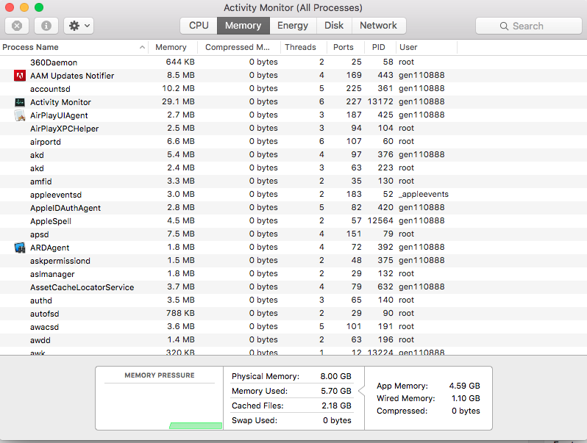
Task: Select the appleeventsd process row
Action: pos(293,195)
